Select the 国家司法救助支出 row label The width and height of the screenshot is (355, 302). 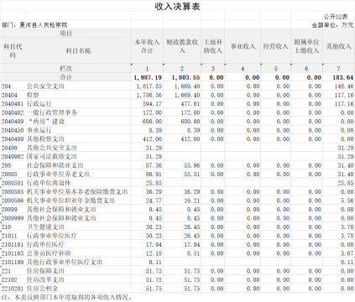[x=52, y=157]
